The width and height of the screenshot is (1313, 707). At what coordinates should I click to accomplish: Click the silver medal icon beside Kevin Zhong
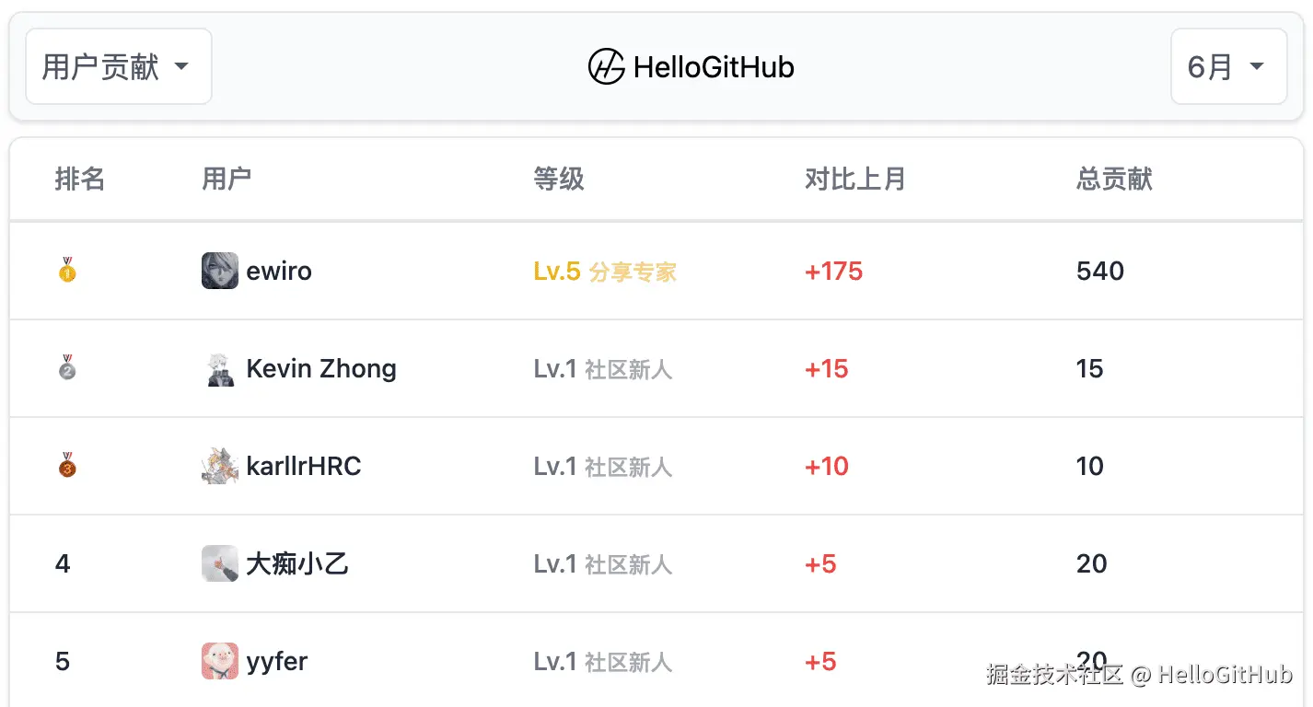[67, 368]
